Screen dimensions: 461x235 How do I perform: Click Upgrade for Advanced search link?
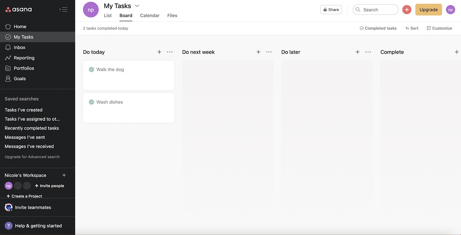tap(32, 157)
